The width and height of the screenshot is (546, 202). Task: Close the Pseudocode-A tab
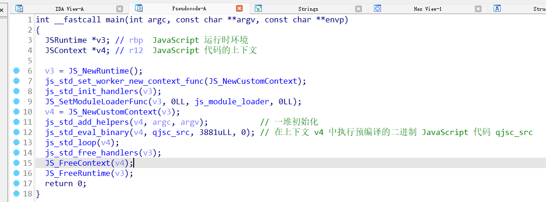click(239, 9)
